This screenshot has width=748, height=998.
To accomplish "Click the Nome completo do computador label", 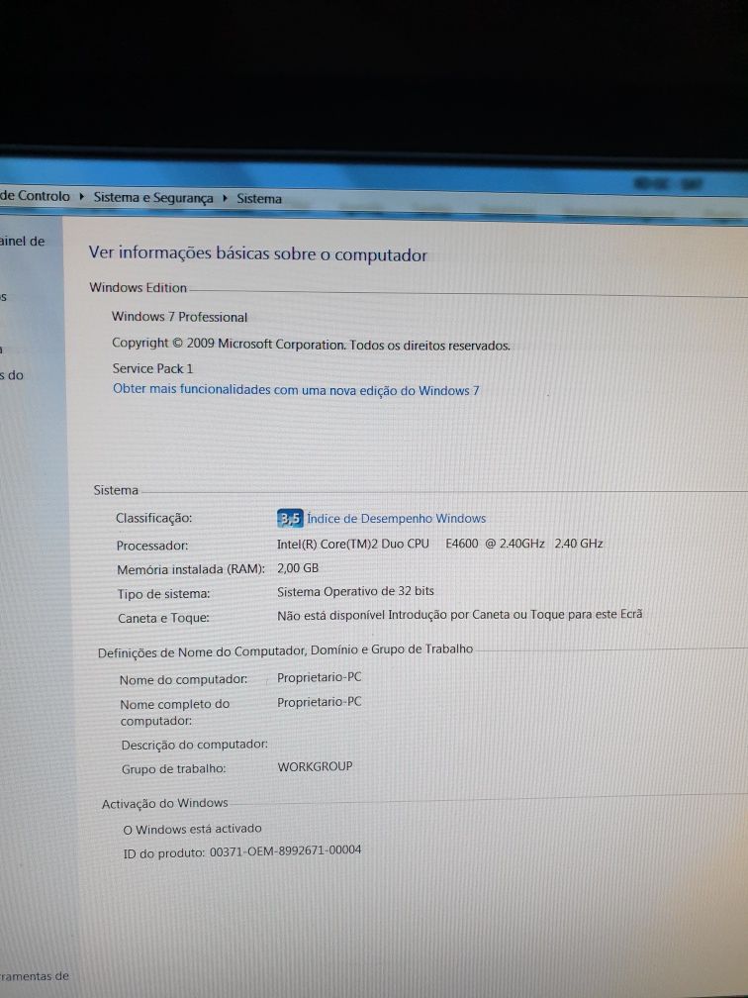I will click(x=175, y=712).
